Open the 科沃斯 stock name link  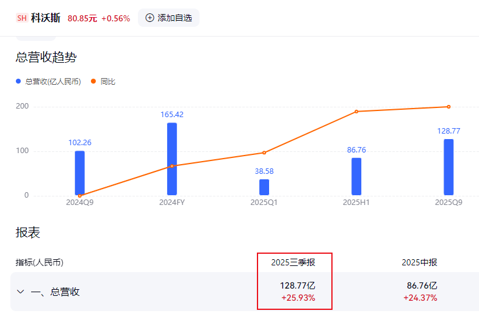click(46, 18)
